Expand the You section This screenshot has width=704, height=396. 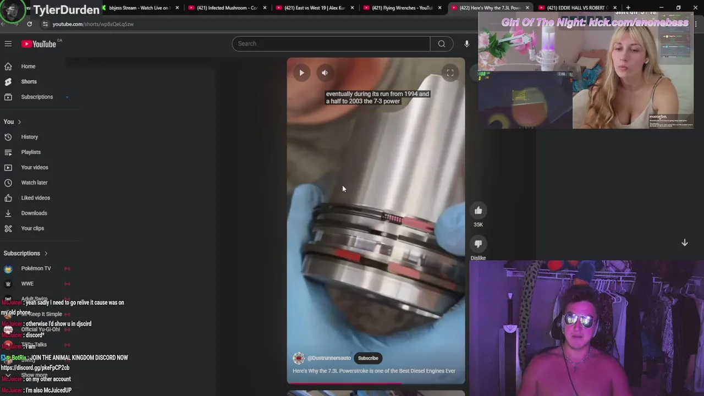click(x=12, y=122)
